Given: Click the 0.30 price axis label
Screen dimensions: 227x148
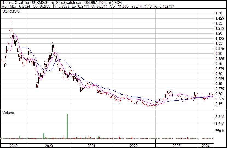Looking at the screenshot, I should click(x=219, y=94).
